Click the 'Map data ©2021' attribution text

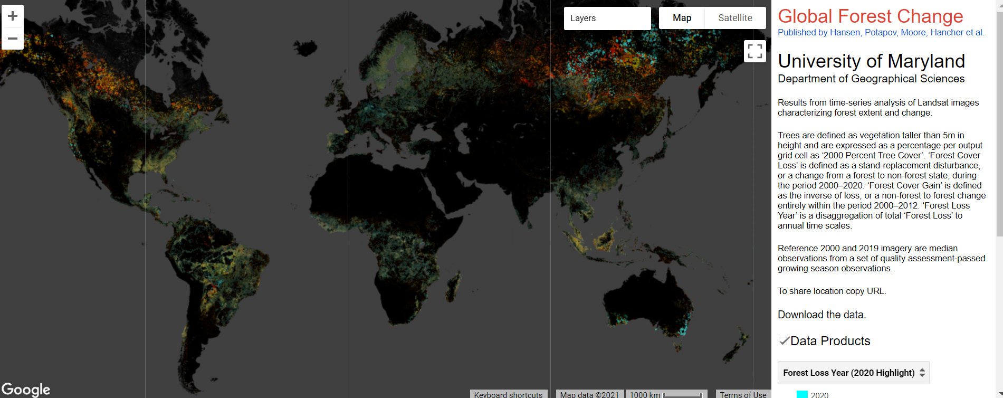(x=589, y=394)
